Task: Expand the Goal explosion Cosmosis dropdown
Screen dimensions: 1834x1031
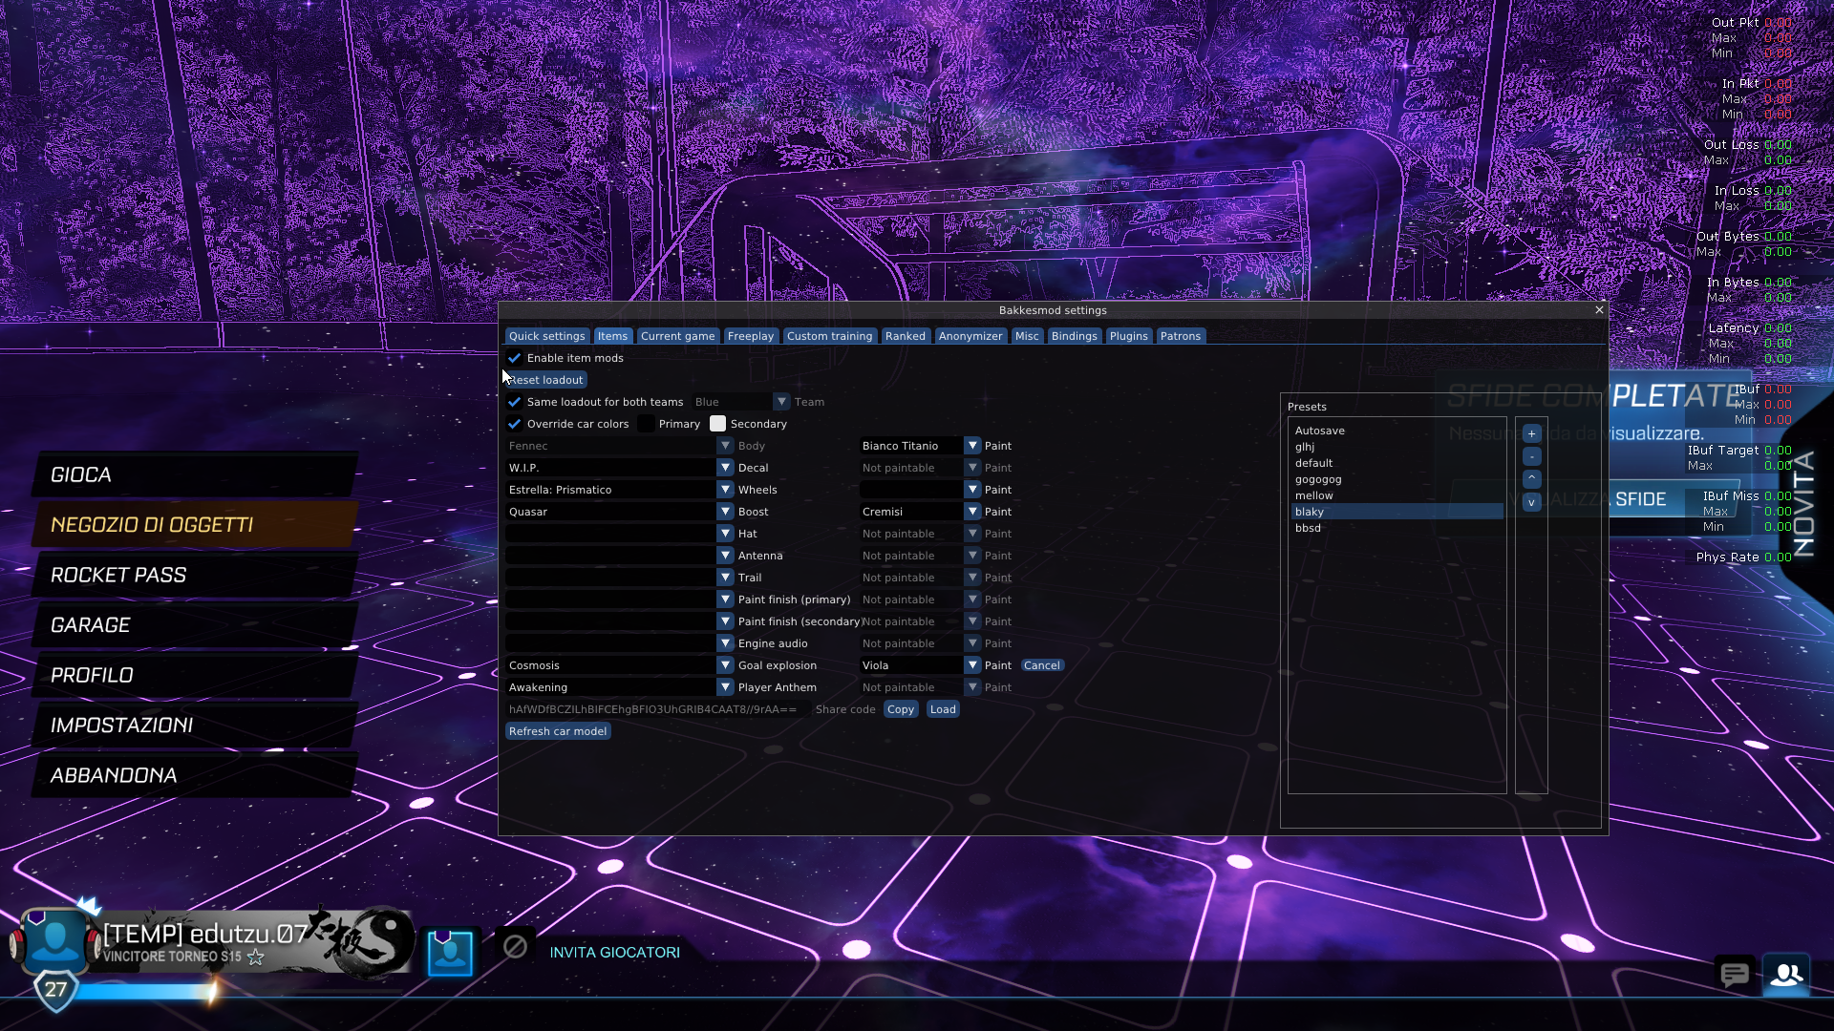Action: point(725,665)
